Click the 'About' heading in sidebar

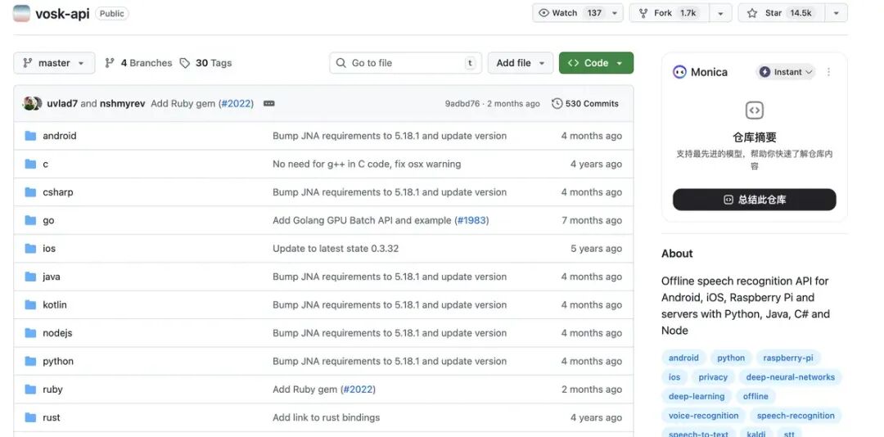click(x=677, y=254)
